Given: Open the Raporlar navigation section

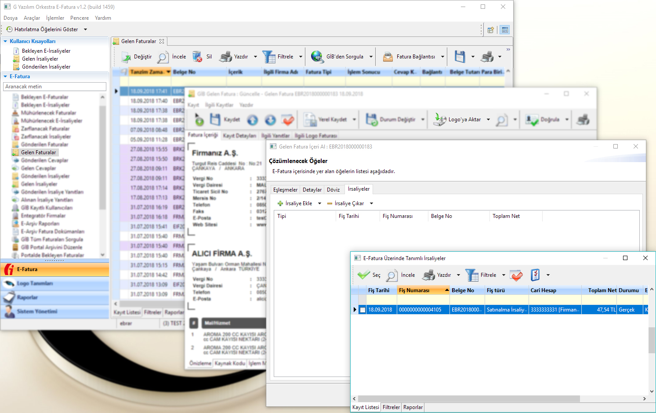Looking at the screenshot, I should [55, 297].
